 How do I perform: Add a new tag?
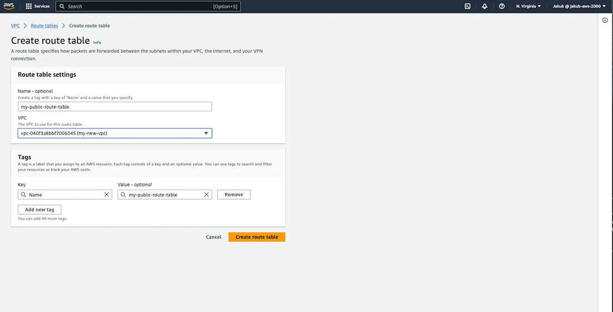40,210
